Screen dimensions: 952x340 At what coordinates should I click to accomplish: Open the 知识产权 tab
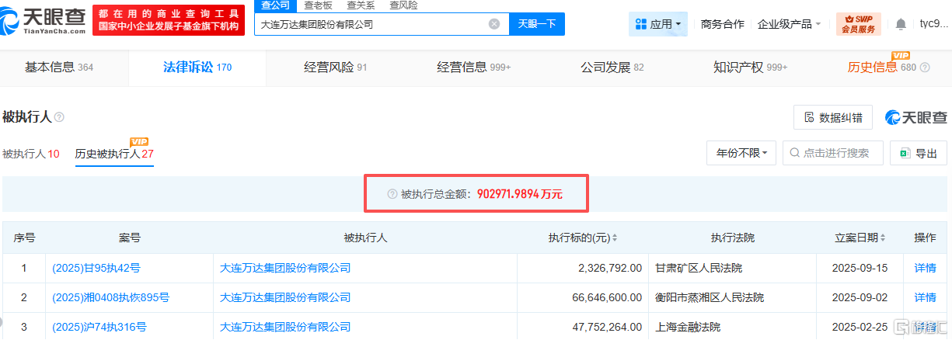click(750, 68)
